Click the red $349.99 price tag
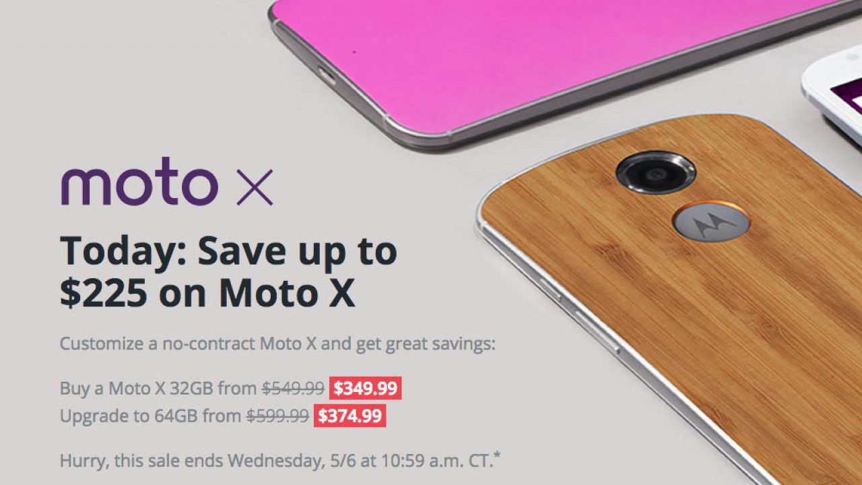 tap(366, 389)
